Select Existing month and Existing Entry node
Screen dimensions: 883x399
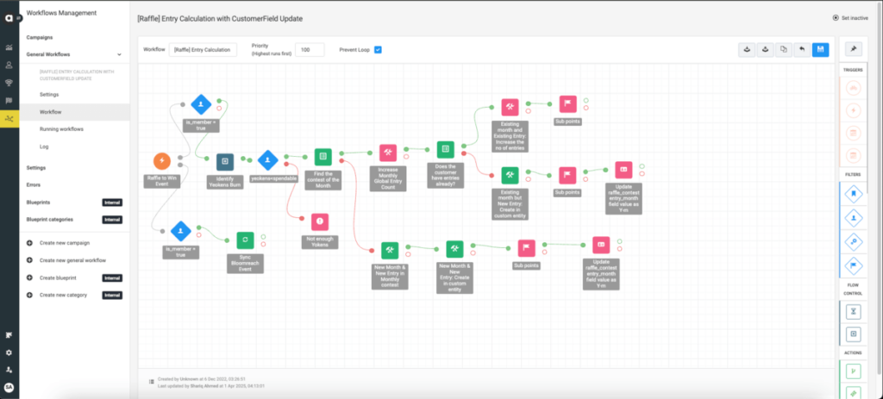pos(510,108)
